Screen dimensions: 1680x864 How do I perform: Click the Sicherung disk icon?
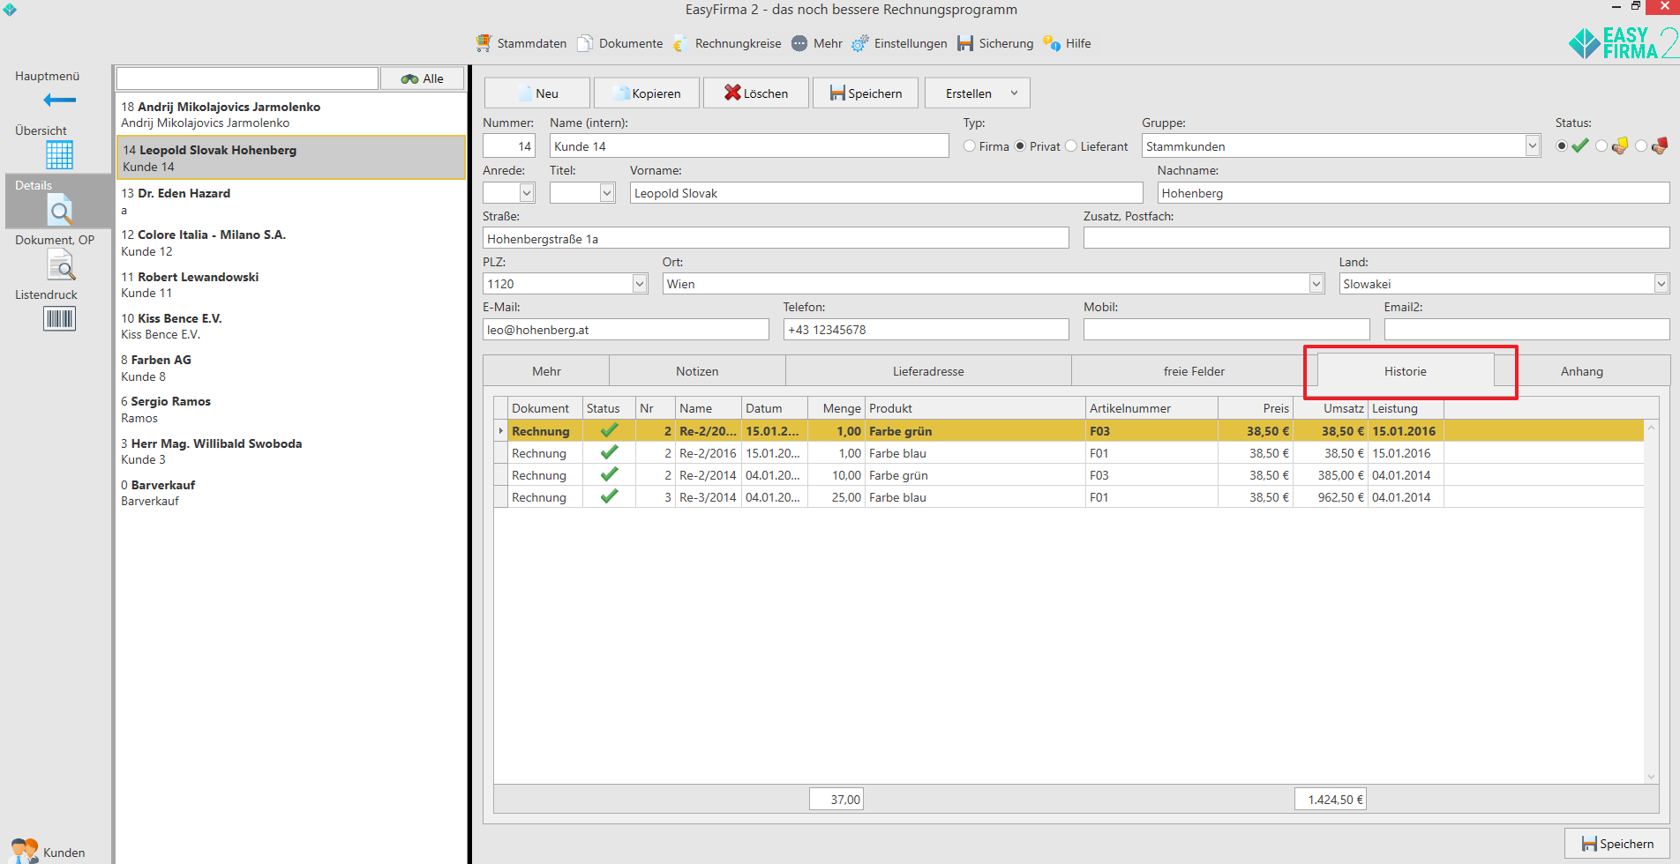[965, 43]
